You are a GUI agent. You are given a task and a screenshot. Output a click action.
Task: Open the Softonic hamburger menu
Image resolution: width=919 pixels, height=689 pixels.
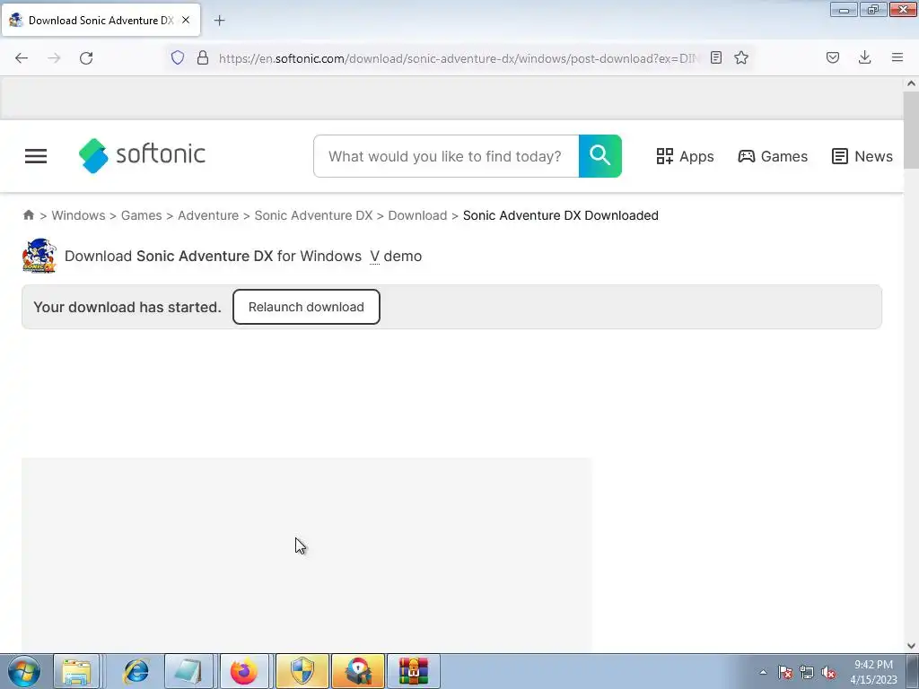[x=36, y=156]
